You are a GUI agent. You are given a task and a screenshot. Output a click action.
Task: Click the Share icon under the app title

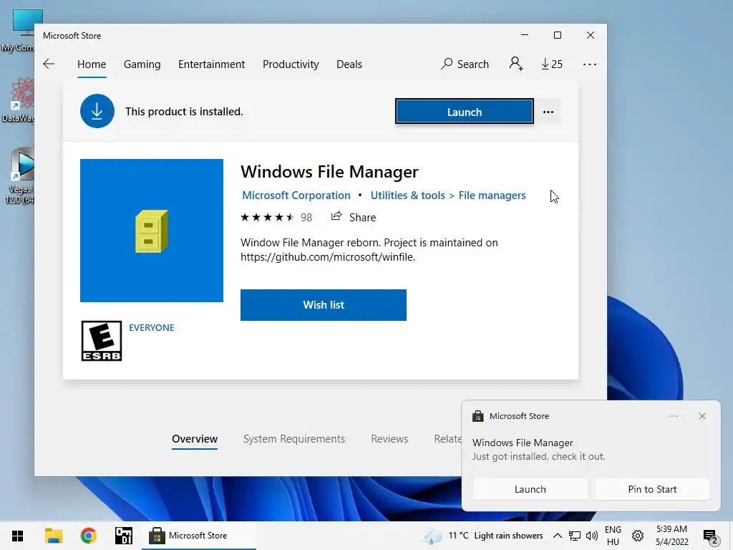pos(336,216)
